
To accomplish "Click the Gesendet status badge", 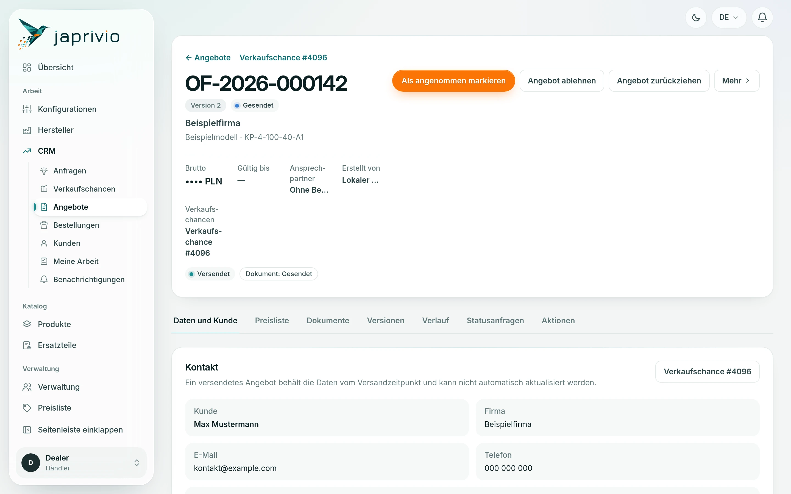I will pyautogui.click(x=255, y=106).
